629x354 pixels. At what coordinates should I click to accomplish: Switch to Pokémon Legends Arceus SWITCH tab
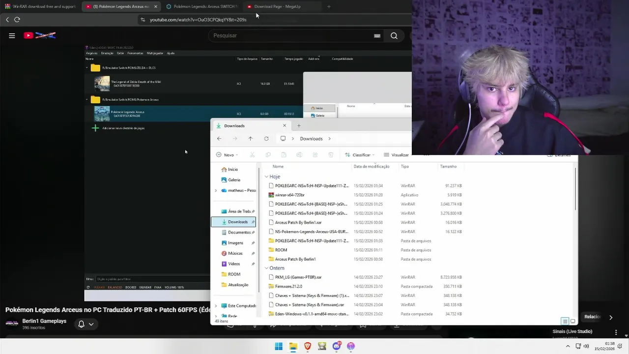click(201, 6)
